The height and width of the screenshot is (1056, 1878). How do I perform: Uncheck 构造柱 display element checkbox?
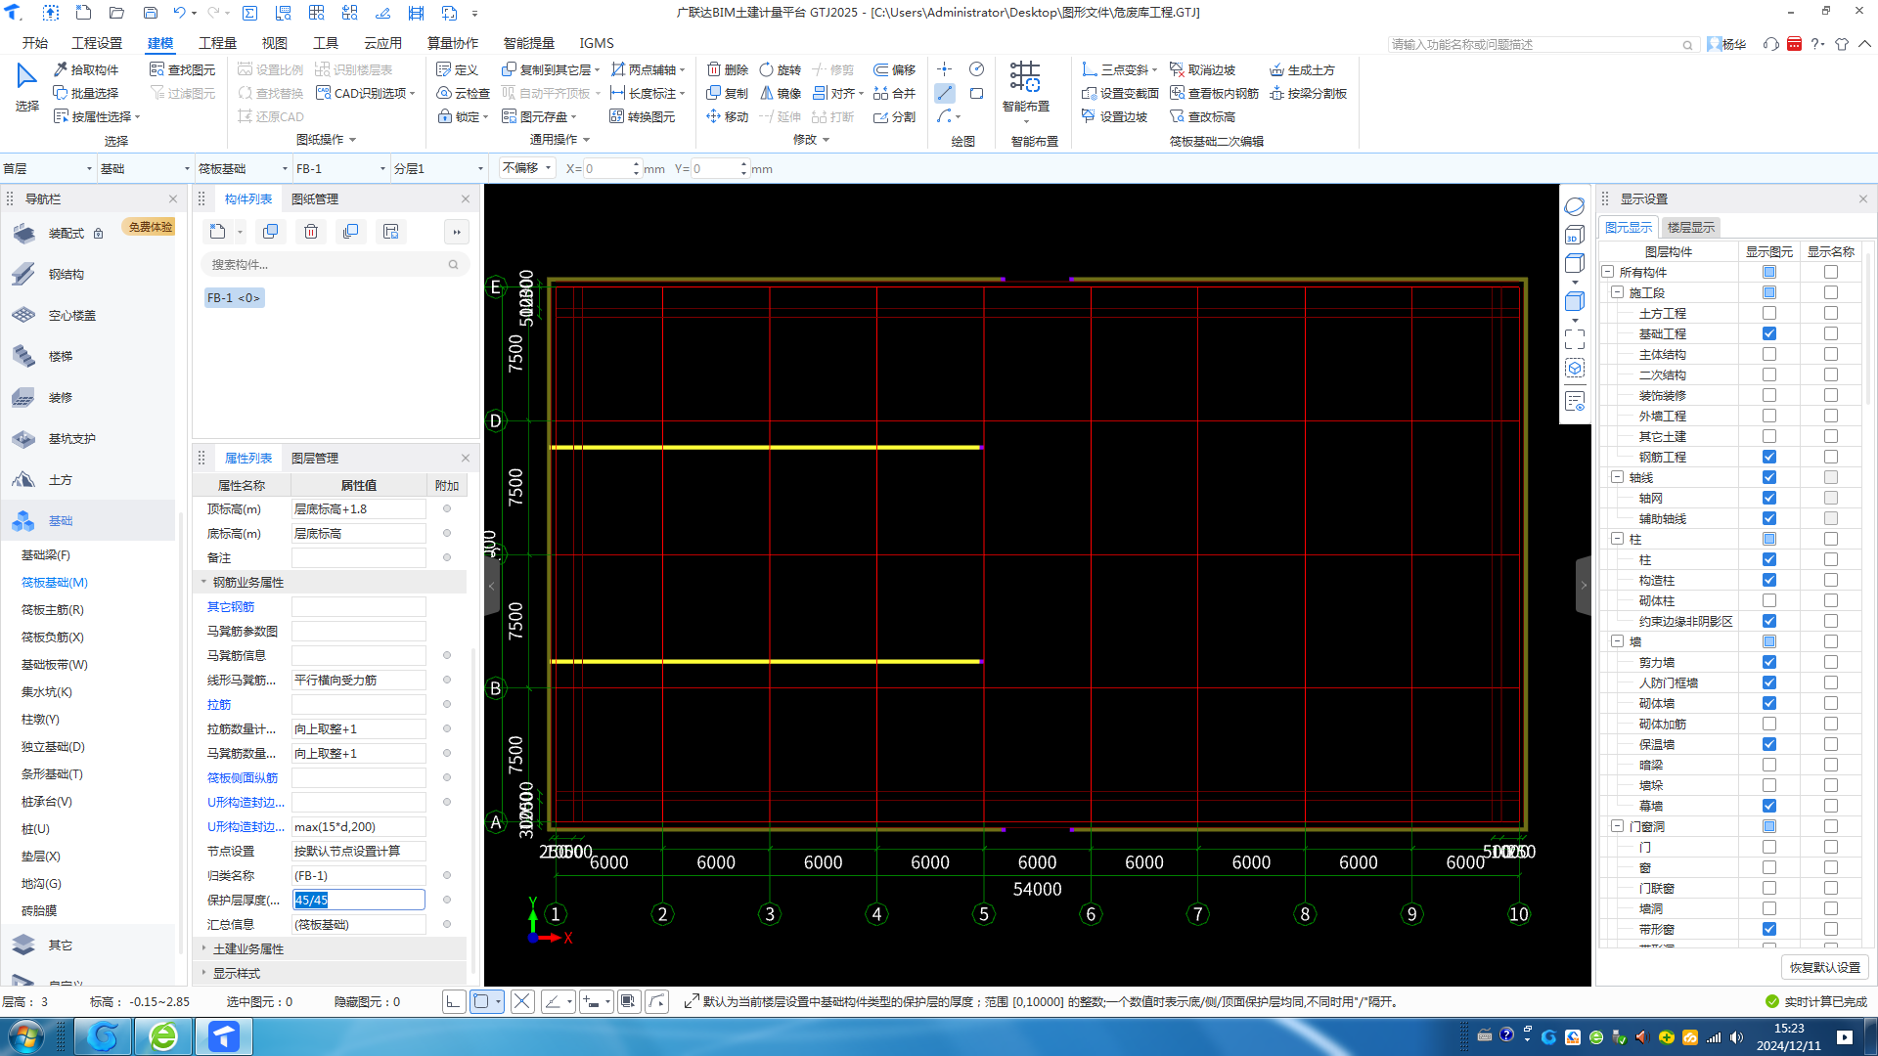click(x=1769, y=580)
